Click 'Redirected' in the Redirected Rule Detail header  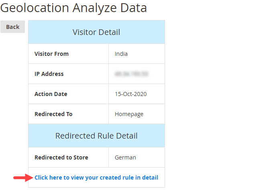[74, 136]
